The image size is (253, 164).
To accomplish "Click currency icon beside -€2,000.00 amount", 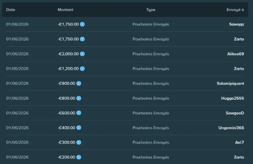I will coord(82,54).
